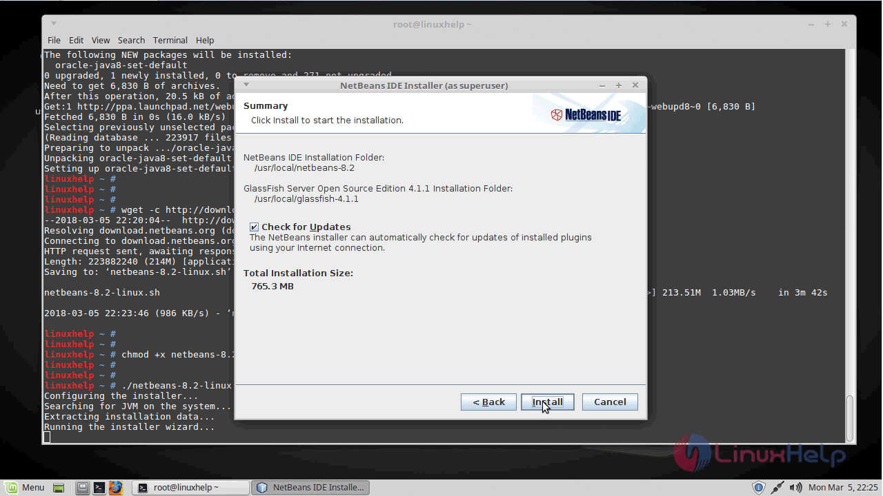883x496 pixels.
Task: Open the terminal View menu
Action: pyautogui.click(x=101, y=40)
